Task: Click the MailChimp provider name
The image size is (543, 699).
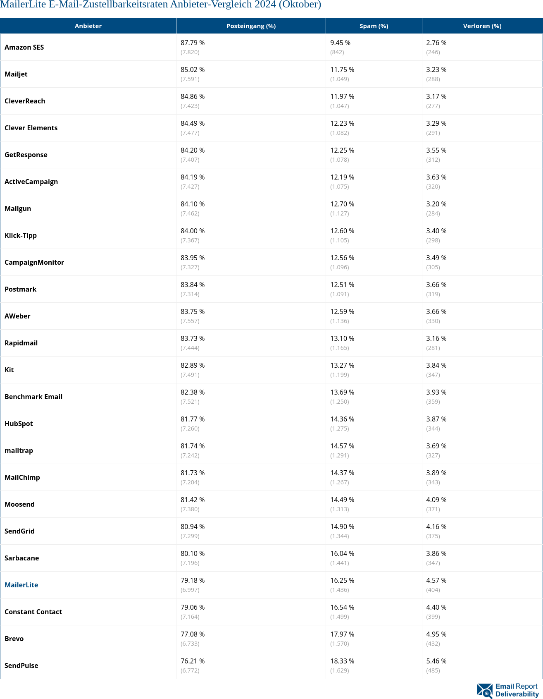Action: [x=22, y=477]
